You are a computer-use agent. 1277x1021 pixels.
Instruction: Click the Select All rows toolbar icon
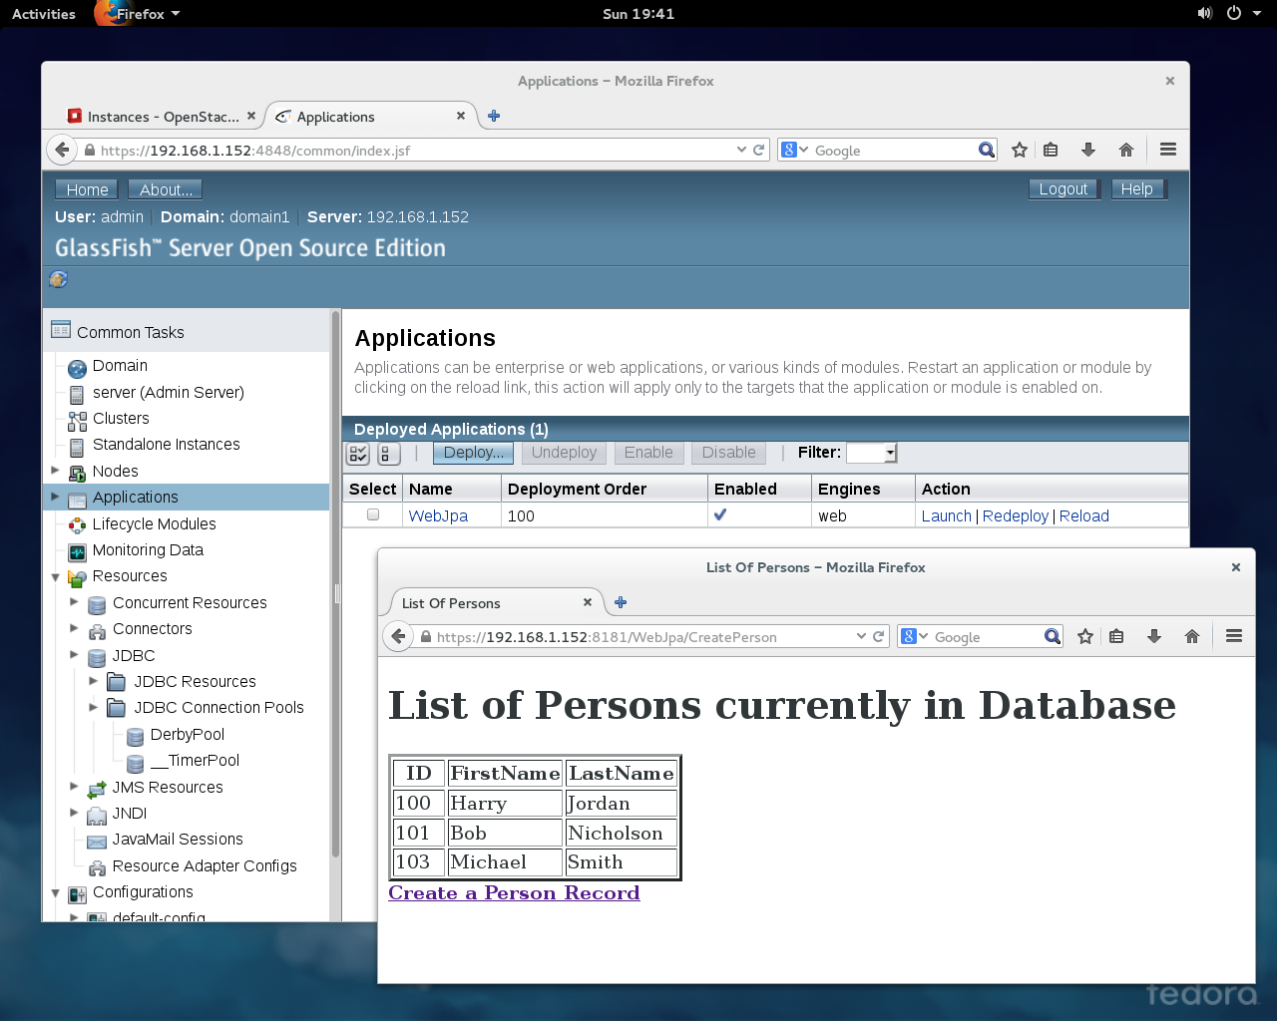pos(357,453)
